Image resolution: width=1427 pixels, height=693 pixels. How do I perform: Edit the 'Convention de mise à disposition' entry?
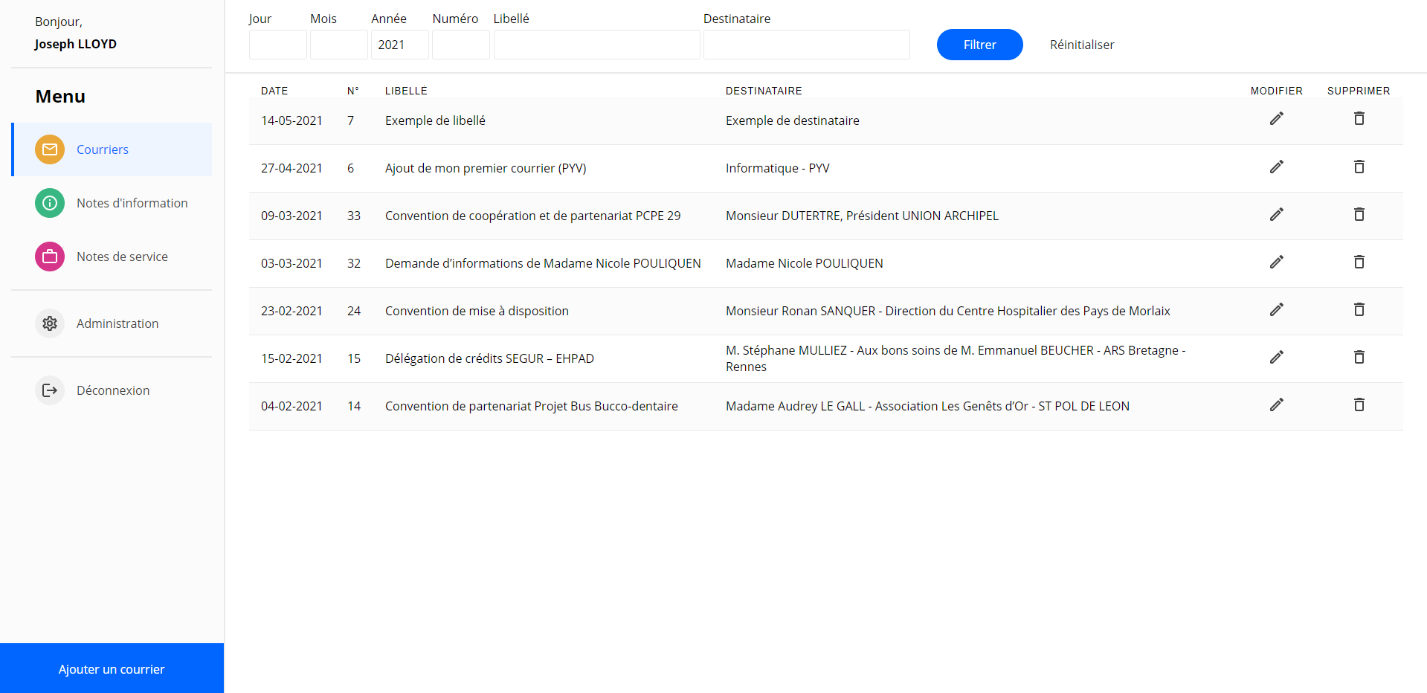pos(1276,310)
